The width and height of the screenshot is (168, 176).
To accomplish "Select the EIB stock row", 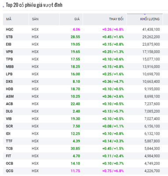I will coord(83,44).
